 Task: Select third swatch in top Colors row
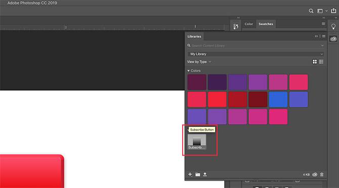(x=237, y=82)
